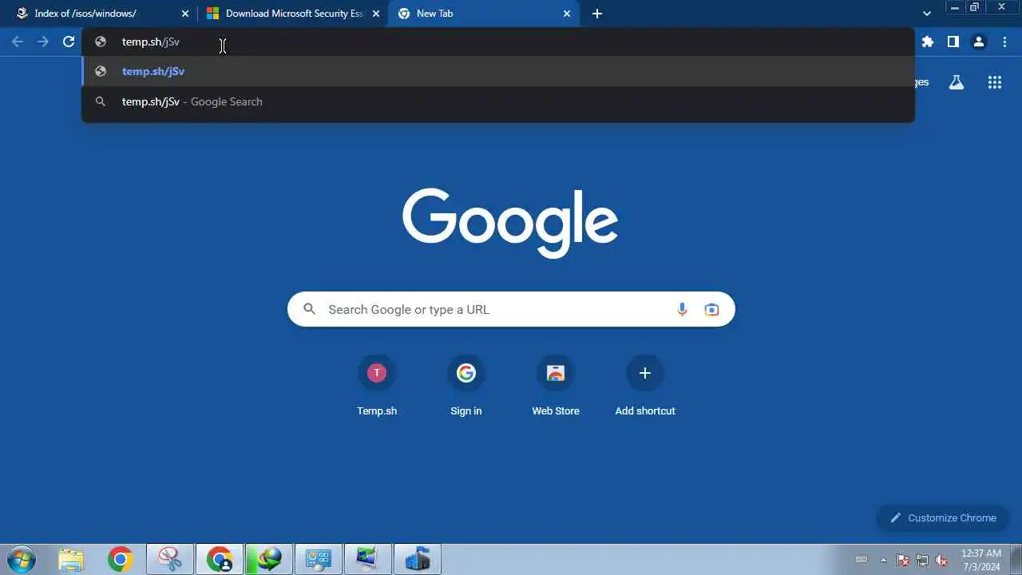Open the Windows Start menu
Image resolution: width=1022 pixels, height=575 pixels.
pyautogui.click(x=21, y=559)
